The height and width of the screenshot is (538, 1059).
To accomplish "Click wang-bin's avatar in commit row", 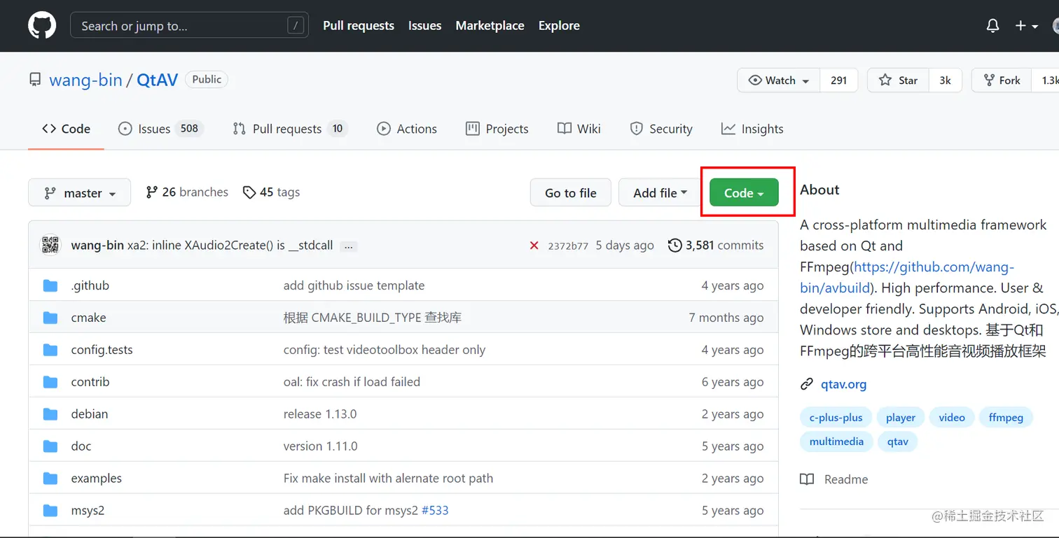I will click(50, 245).
